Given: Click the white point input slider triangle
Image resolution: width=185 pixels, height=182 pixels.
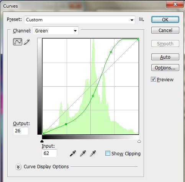Looking at the screenshot, I should 139,141.
